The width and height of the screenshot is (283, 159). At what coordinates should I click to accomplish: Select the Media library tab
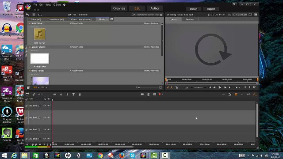[x=102, y=19]
